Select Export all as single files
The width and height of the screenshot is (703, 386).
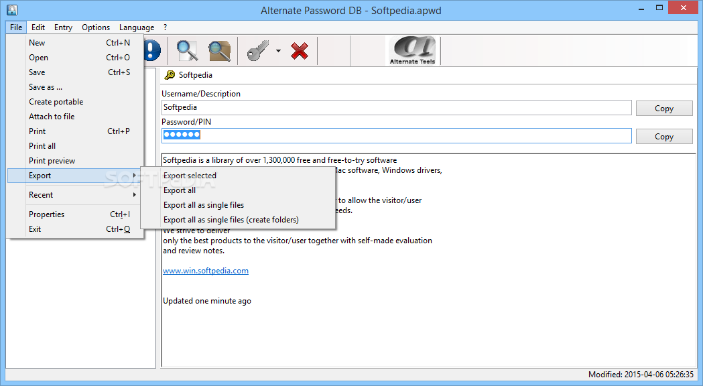pos(238,205)
